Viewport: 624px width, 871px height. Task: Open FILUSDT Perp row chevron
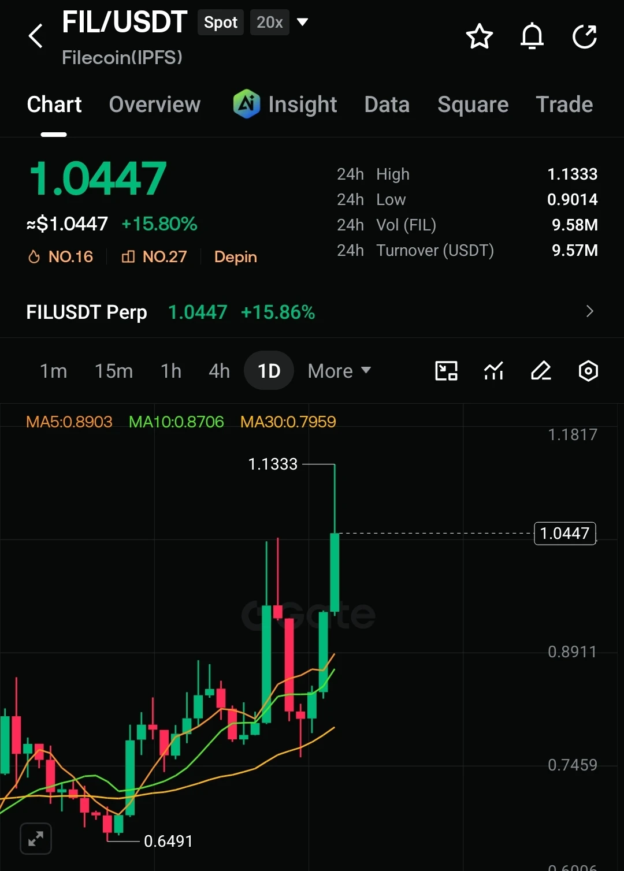[589, 311]
